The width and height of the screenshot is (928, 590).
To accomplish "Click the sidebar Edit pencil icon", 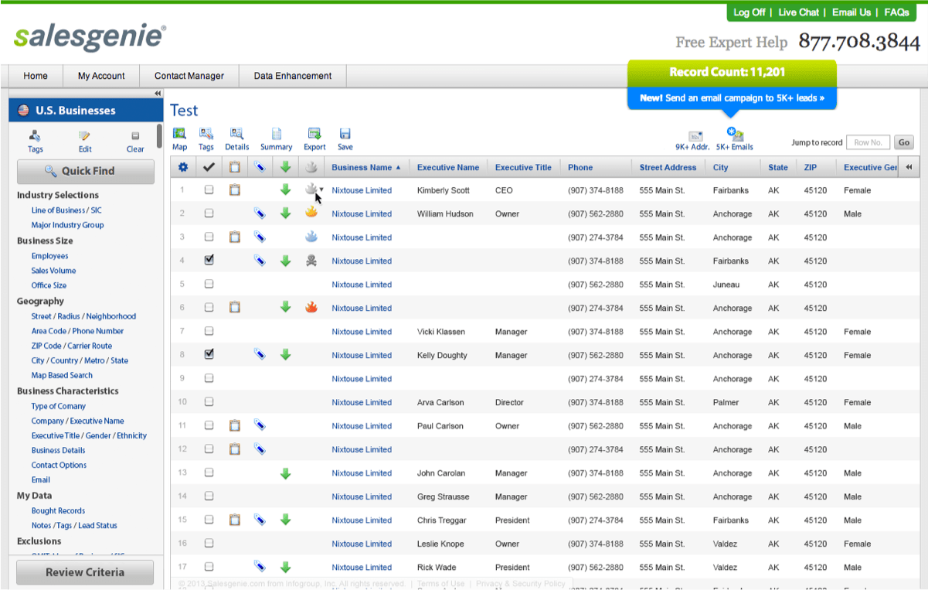I will pyautogui.click(x=85, y=135).
